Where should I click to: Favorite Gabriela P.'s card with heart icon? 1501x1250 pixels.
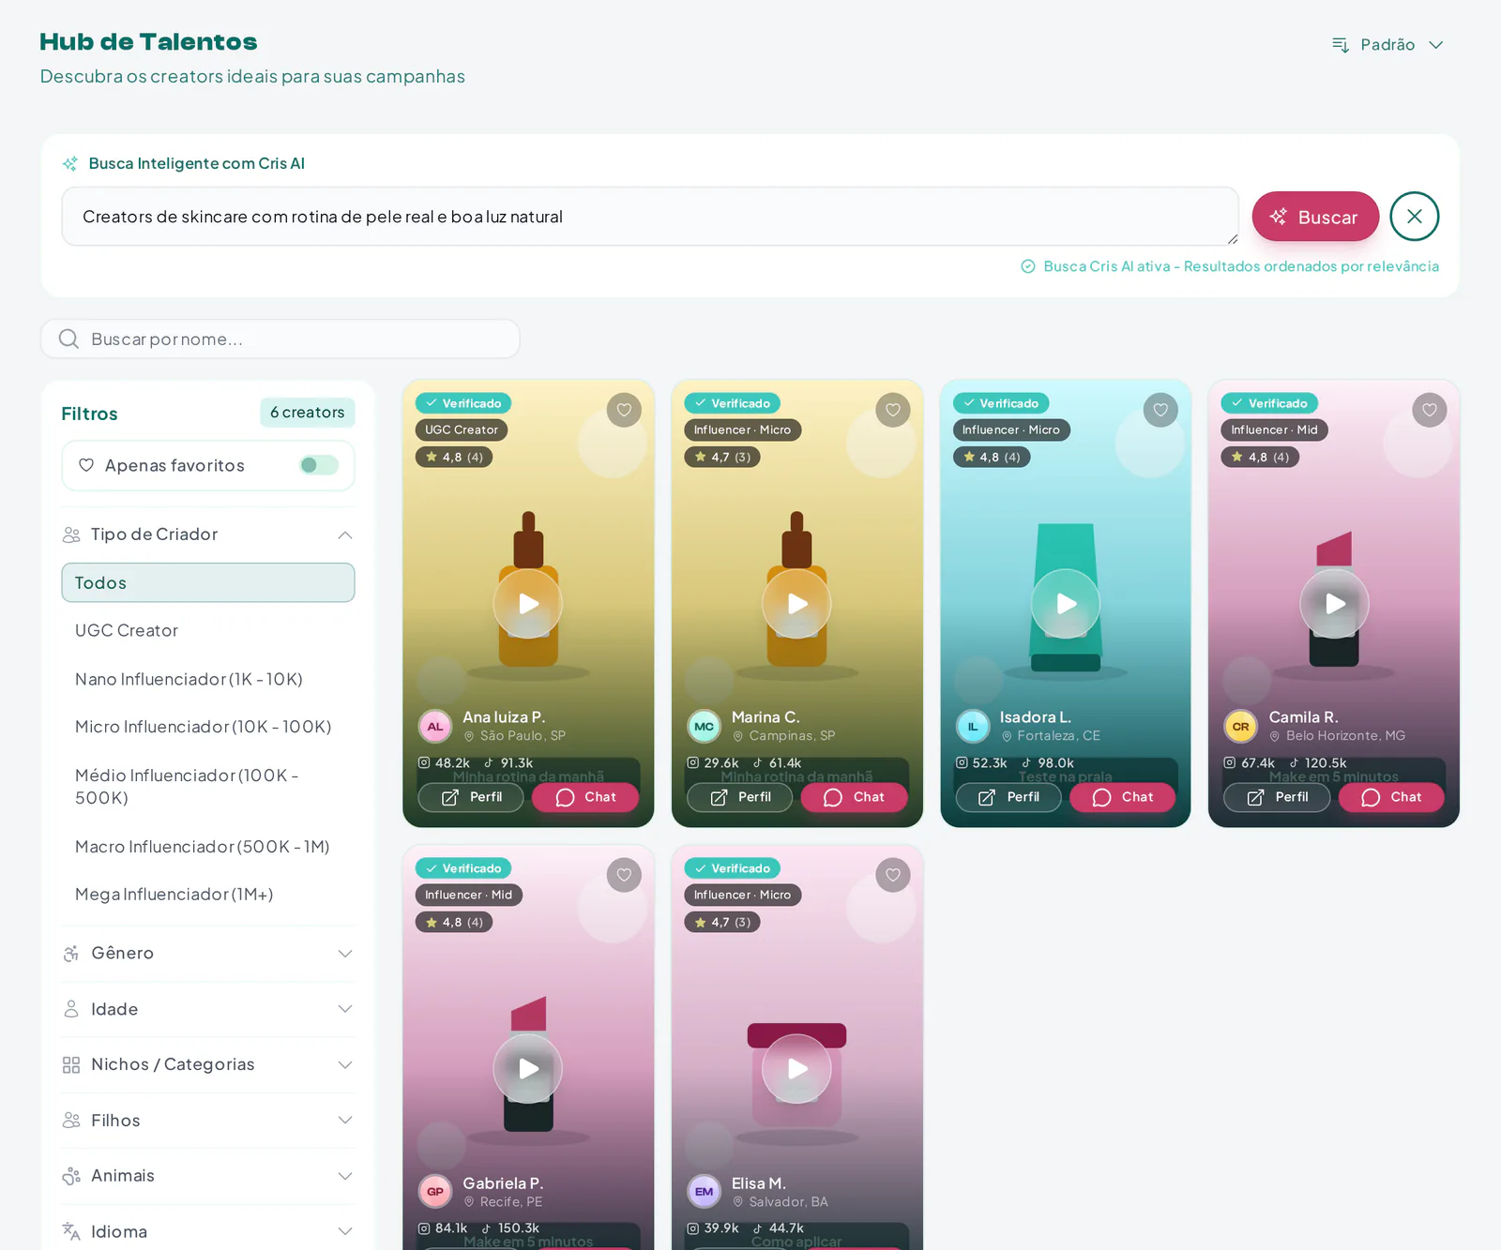pyautogui.click(x=624, y=875)
